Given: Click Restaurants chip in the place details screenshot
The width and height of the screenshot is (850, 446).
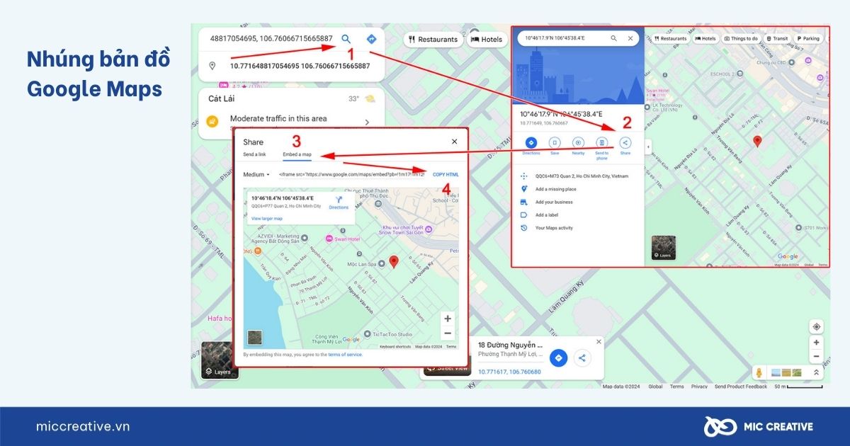Looking at the screenshot, I should point(669,38).
